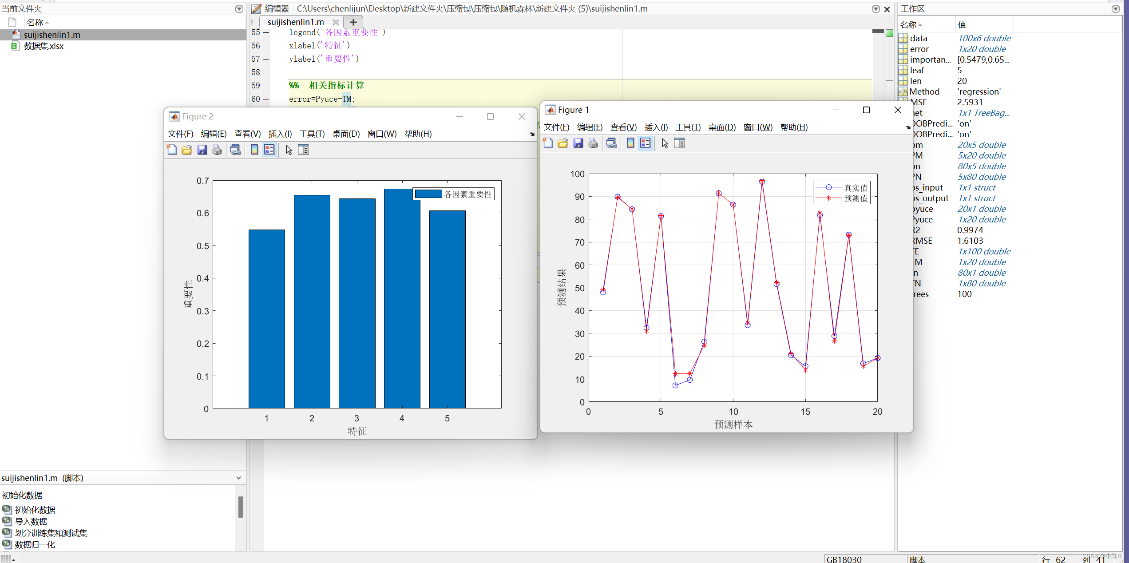
Task: Open 工具(T) menu in Figure 2
Action: [312, 134]
